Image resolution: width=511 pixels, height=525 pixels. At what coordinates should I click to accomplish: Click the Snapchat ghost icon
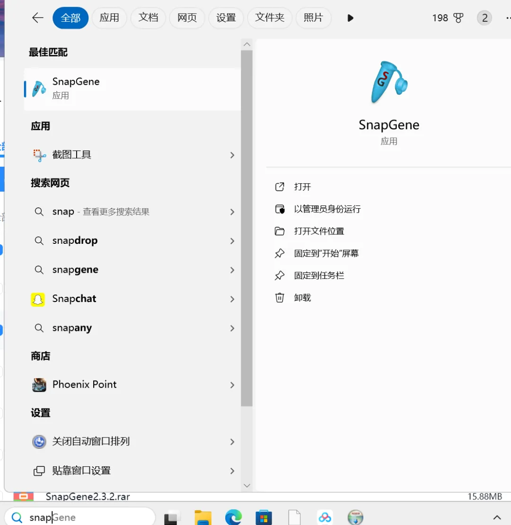point(38,299)
